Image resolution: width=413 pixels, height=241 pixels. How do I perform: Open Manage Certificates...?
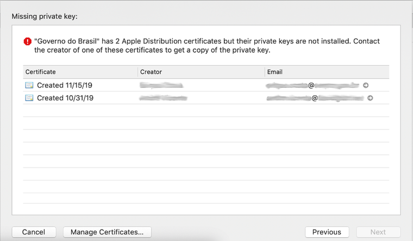click(x=107, y=232)
